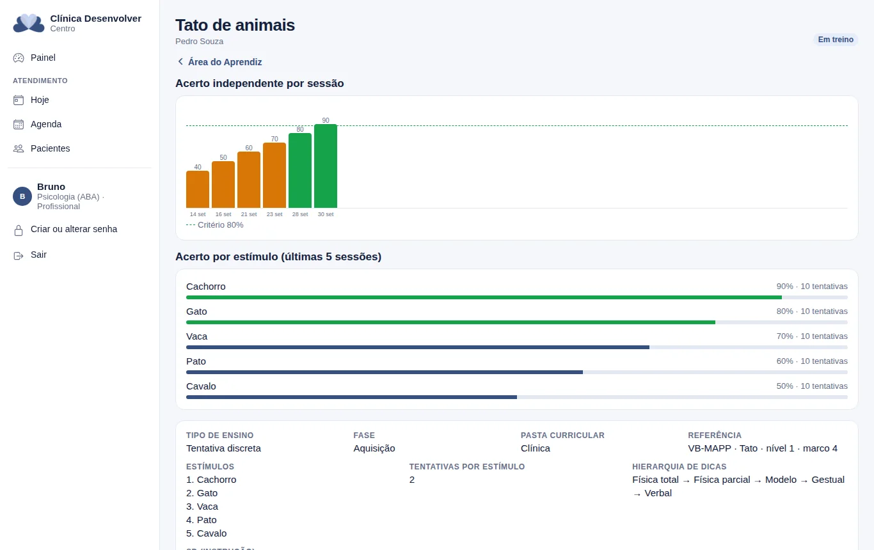Image resolution: width=874 pixels, height=550 pixels.
Task: Open the Painel dashboard icon
Action: click(19, 58)
